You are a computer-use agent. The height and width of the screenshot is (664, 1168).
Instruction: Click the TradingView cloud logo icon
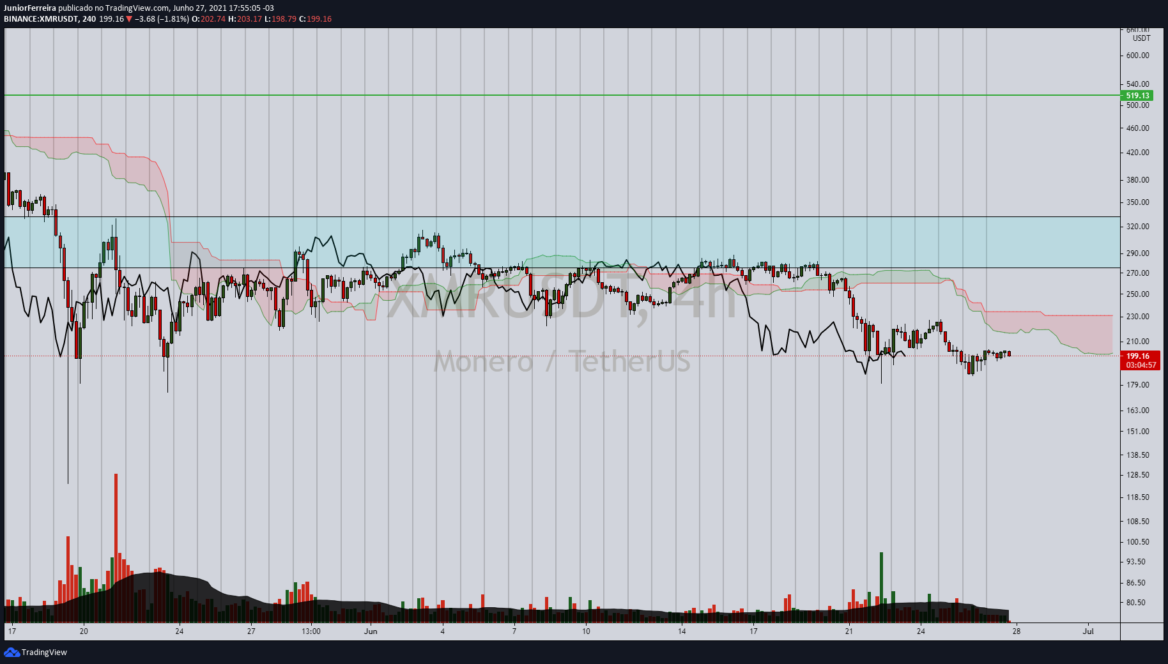point(12,652)
